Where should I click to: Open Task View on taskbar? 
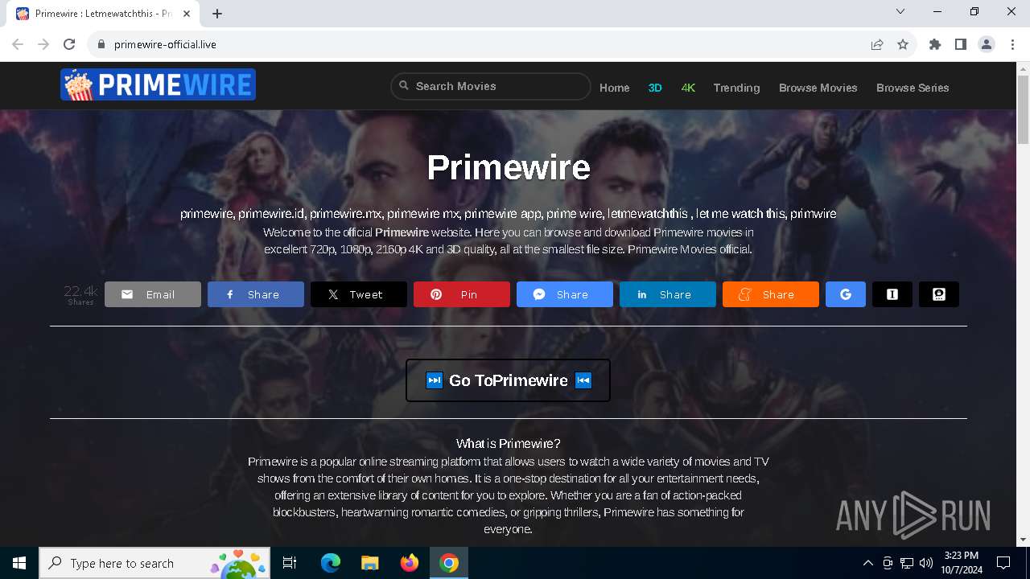click(x=290, y=563)
